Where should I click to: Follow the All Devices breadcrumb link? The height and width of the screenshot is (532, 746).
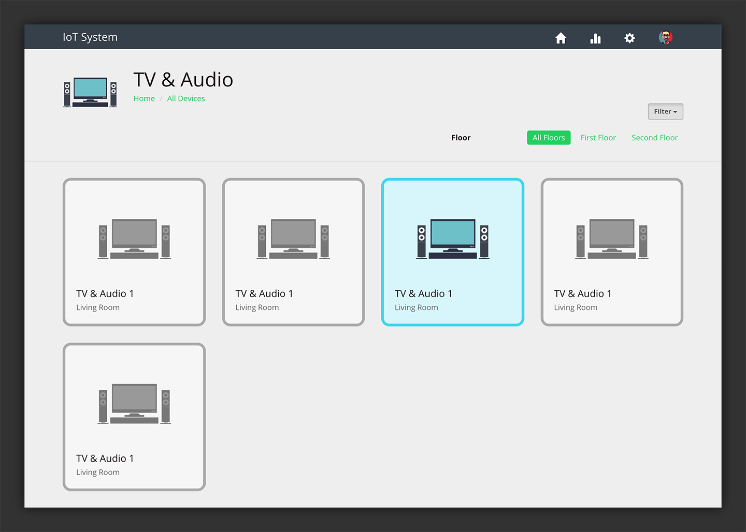tap(186, 98)
